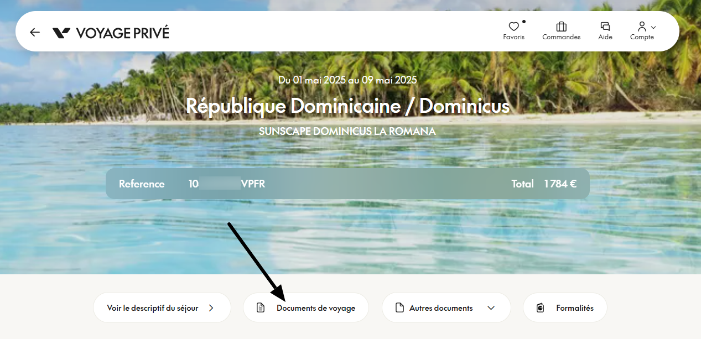The width and height of the screenshot is (701, 339).
Task: Click the Commandes label
Action: 561,37
